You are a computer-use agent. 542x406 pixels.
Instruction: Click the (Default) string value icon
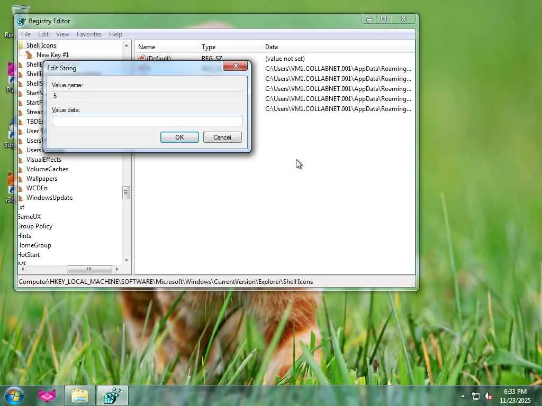141,58
